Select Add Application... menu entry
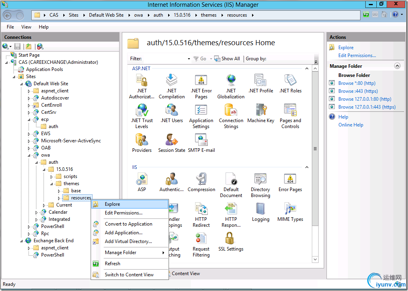The height and width of the screenshot is (291, 408). [129, 233]
